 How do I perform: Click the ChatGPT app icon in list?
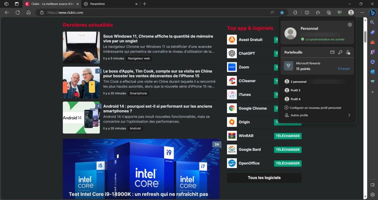coord(232,53)
